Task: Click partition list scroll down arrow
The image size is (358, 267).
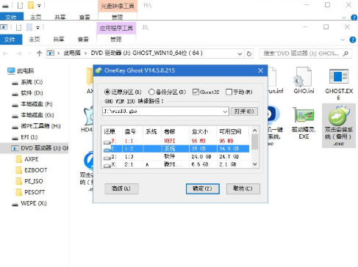Action: [x=255, y=164]
